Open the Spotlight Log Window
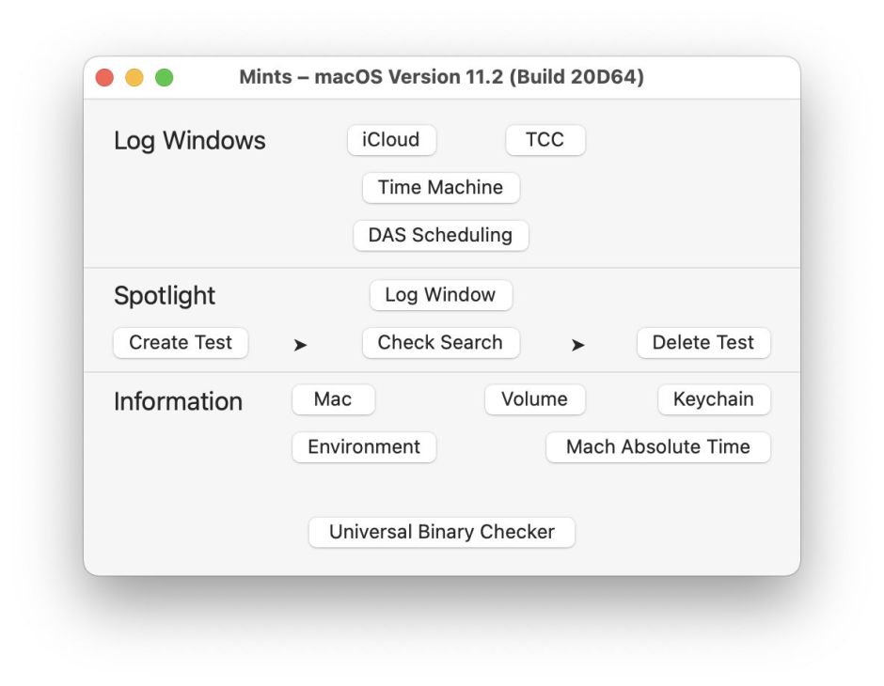This screenshot has height=686, width=884. (440, 295)
